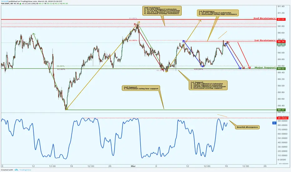Click the 90.30 current price tag
291x172 pixels.
pyautogui.click(x=281, y=44)
